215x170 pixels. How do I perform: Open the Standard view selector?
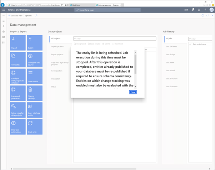(16, 16)
